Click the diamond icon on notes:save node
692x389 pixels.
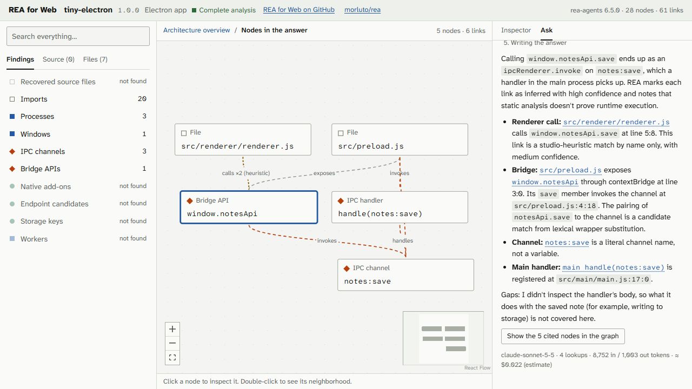point(347,268)
